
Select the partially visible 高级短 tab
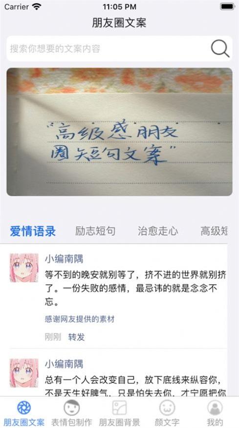pos(214,231)
